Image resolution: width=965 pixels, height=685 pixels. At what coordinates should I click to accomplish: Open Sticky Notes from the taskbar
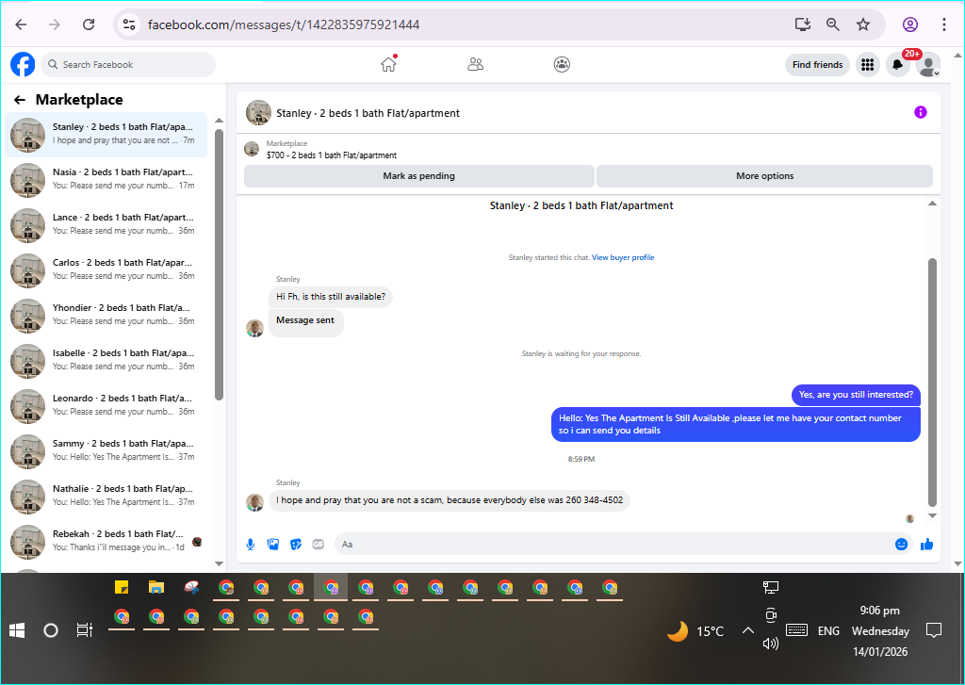pyautogui.click(x=122, y=587)
